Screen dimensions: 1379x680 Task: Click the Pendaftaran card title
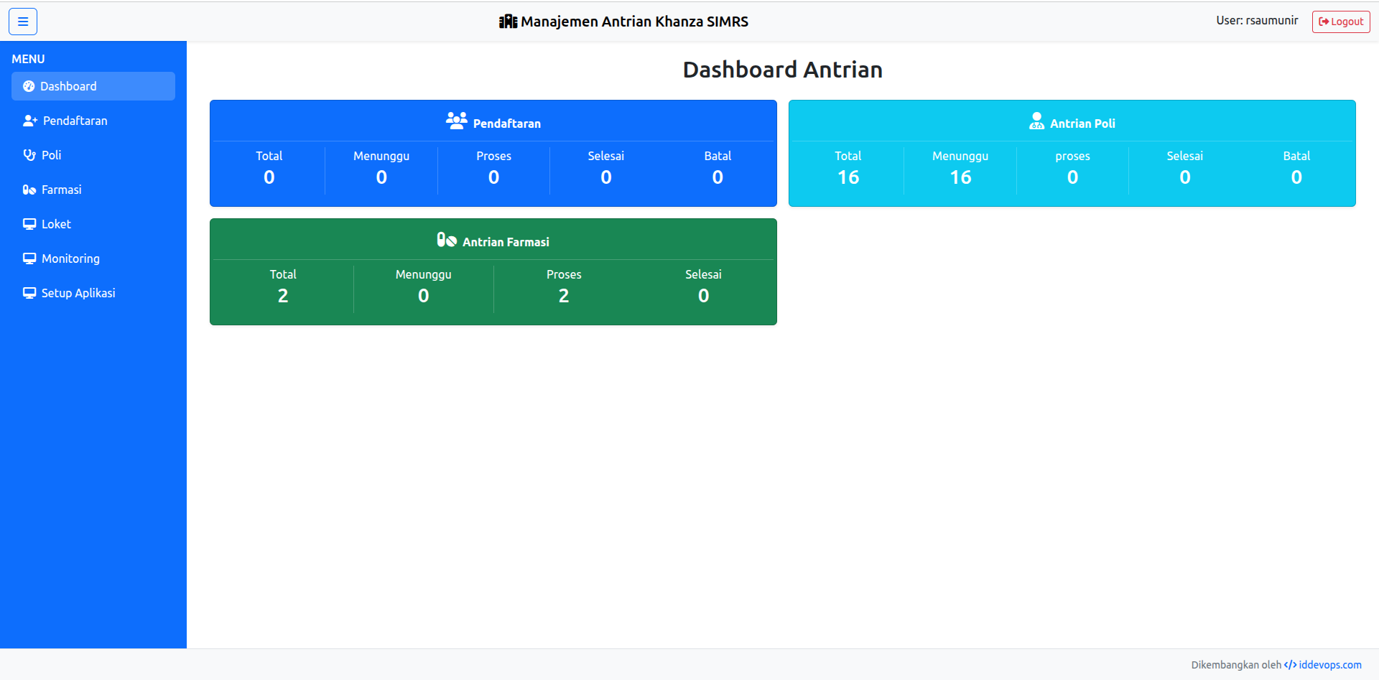(507, 124)
